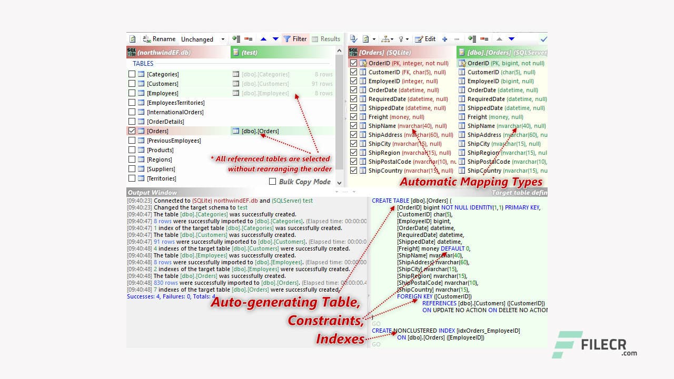Viewport: 674px width, 379px height.
Task: Open the key icon dropdown in columns toolbar
Action: pos(403,39)
